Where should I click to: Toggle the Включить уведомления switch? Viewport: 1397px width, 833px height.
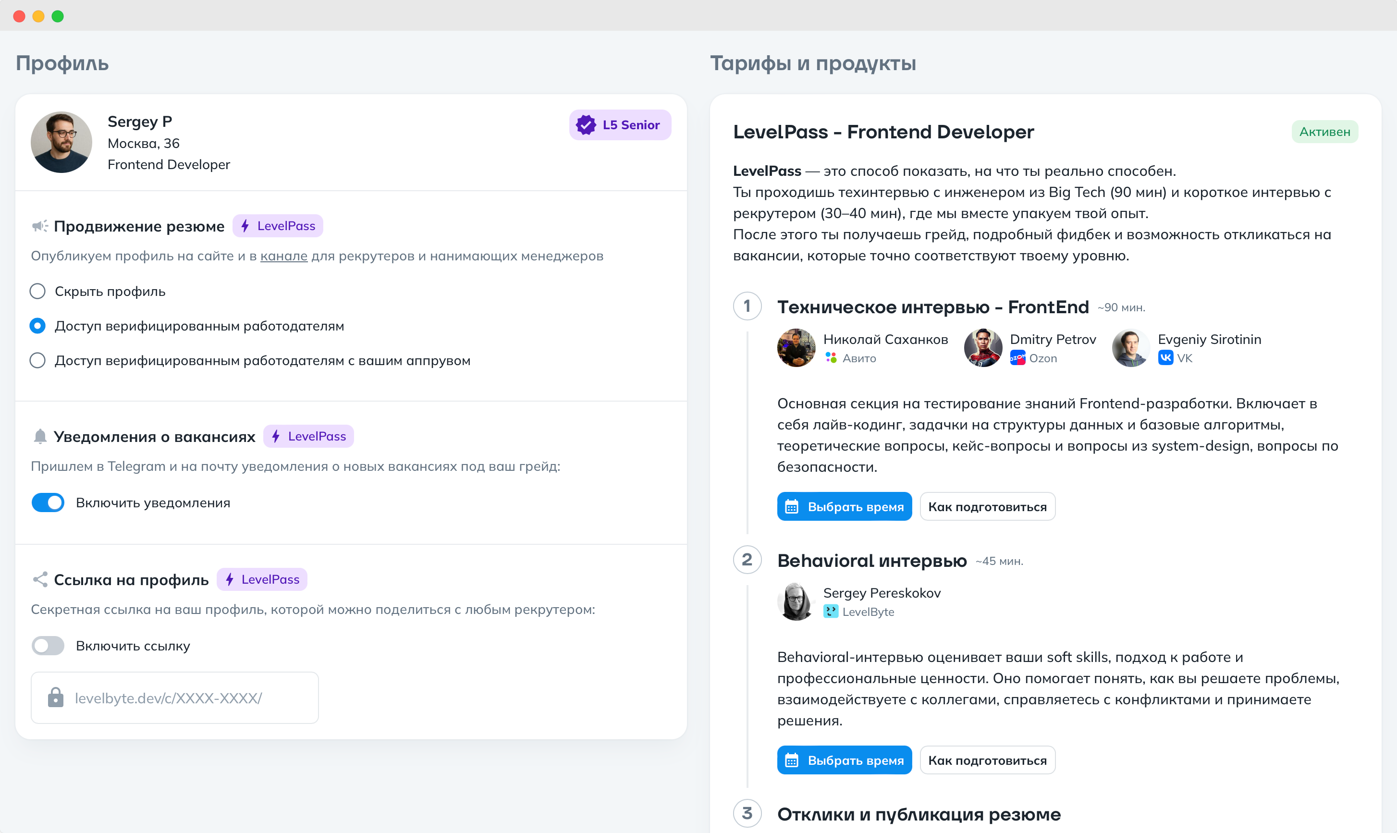tap(48, 502)
